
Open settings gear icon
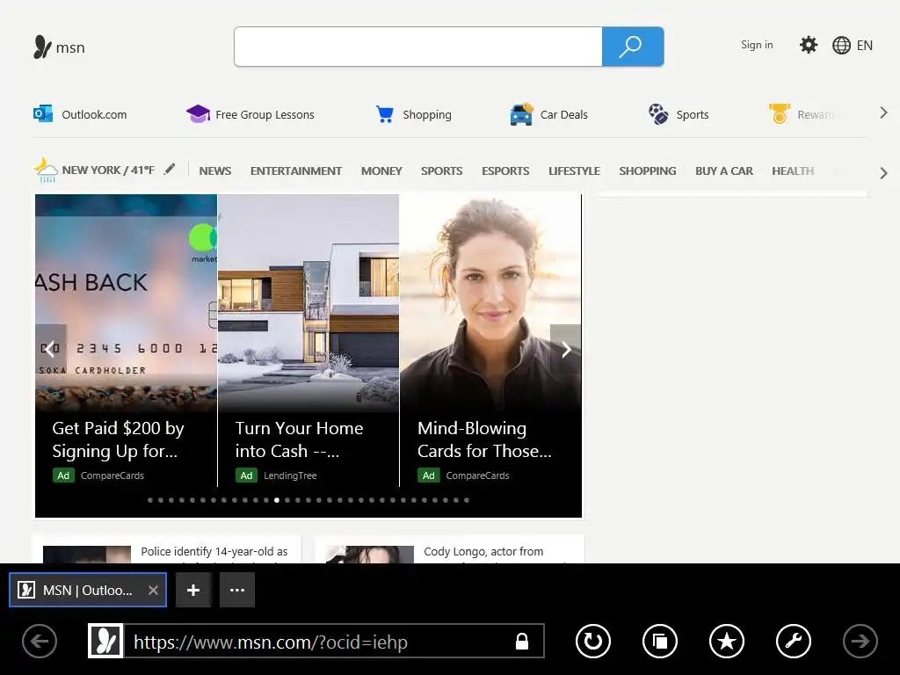click(x=809, y=45)
